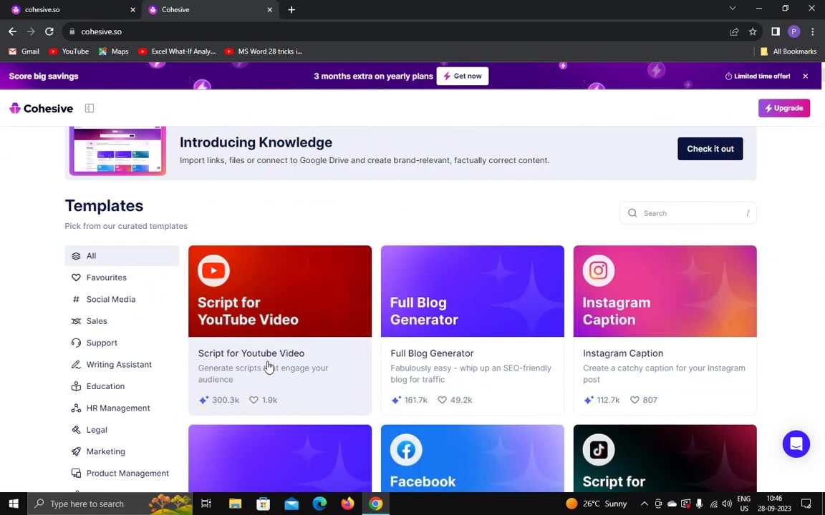Filter templates by HR Management
825x515 pixels.
[x=122, y=408]
